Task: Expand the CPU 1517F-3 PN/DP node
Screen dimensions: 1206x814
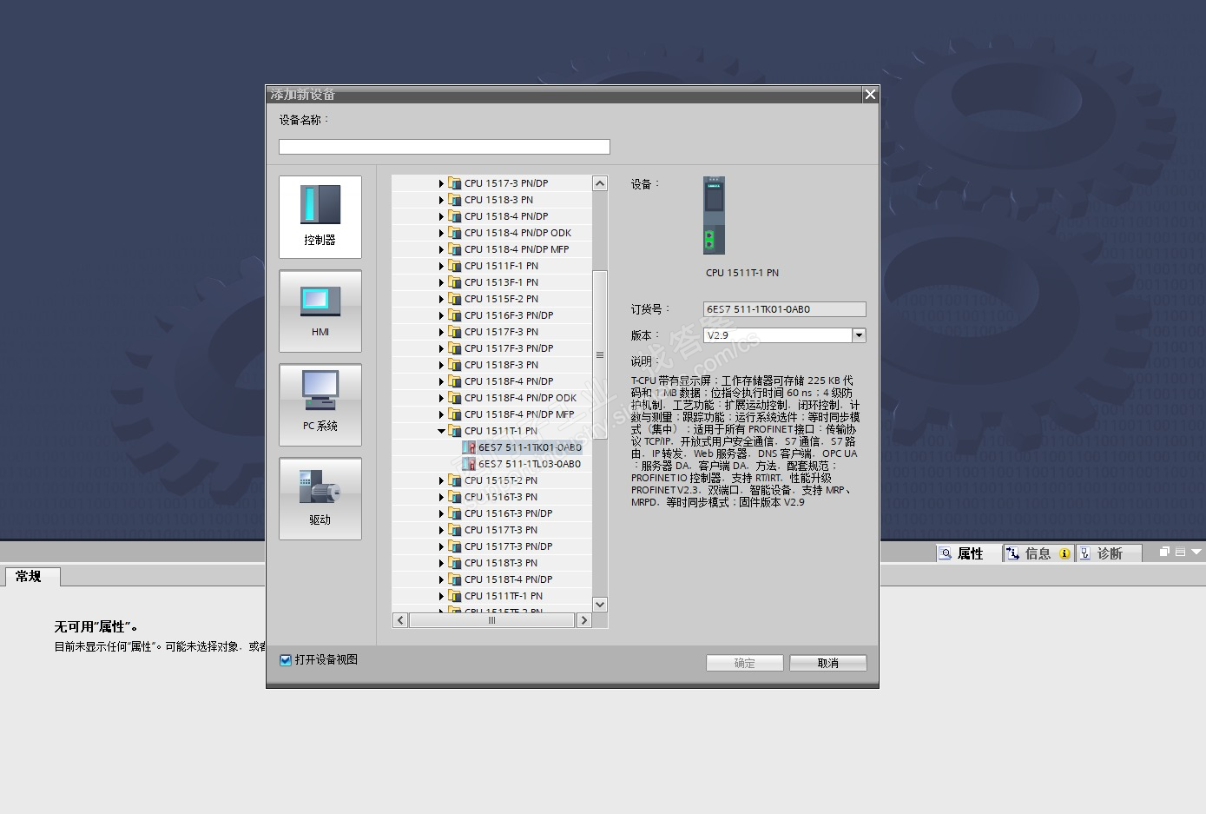Action: pos(441,348)
